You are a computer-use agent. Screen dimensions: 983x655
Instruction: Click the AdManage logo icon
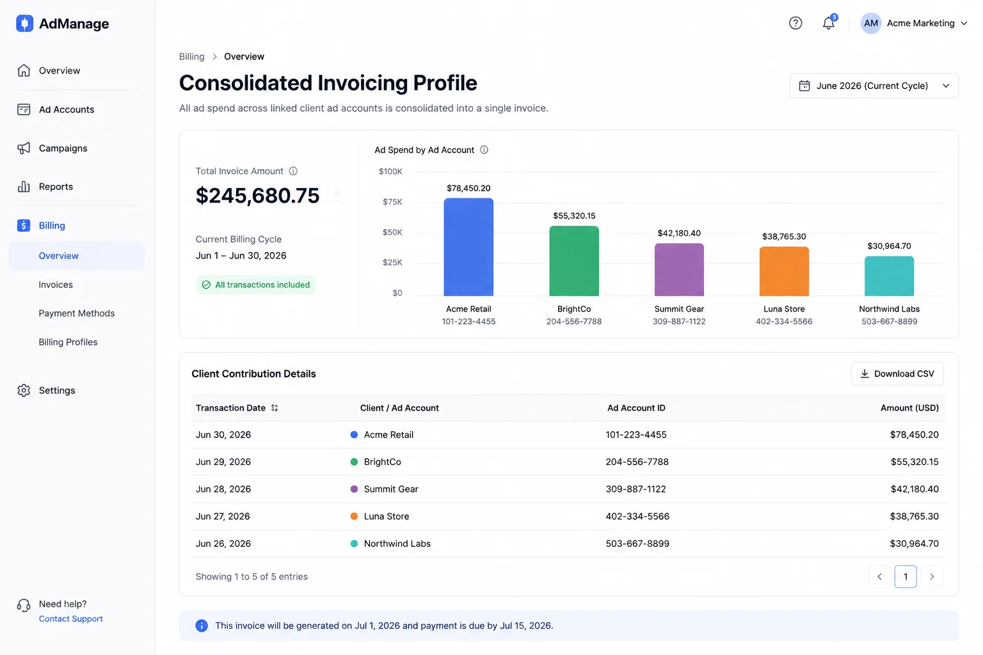[24, 24]
